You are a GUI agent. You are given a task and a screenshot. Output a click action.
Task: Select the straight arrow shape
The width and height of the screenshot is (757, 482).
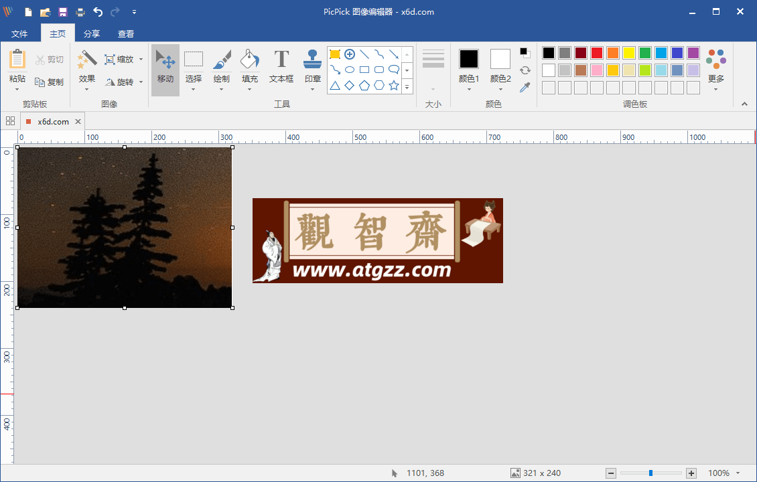pos(394,54)
